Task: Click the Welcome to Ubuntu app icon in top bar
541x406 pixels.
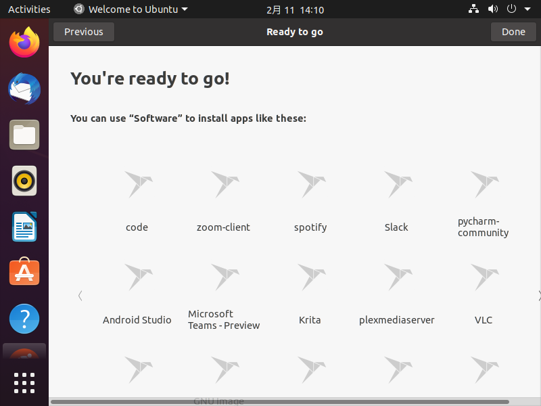Action: [78, 9]
